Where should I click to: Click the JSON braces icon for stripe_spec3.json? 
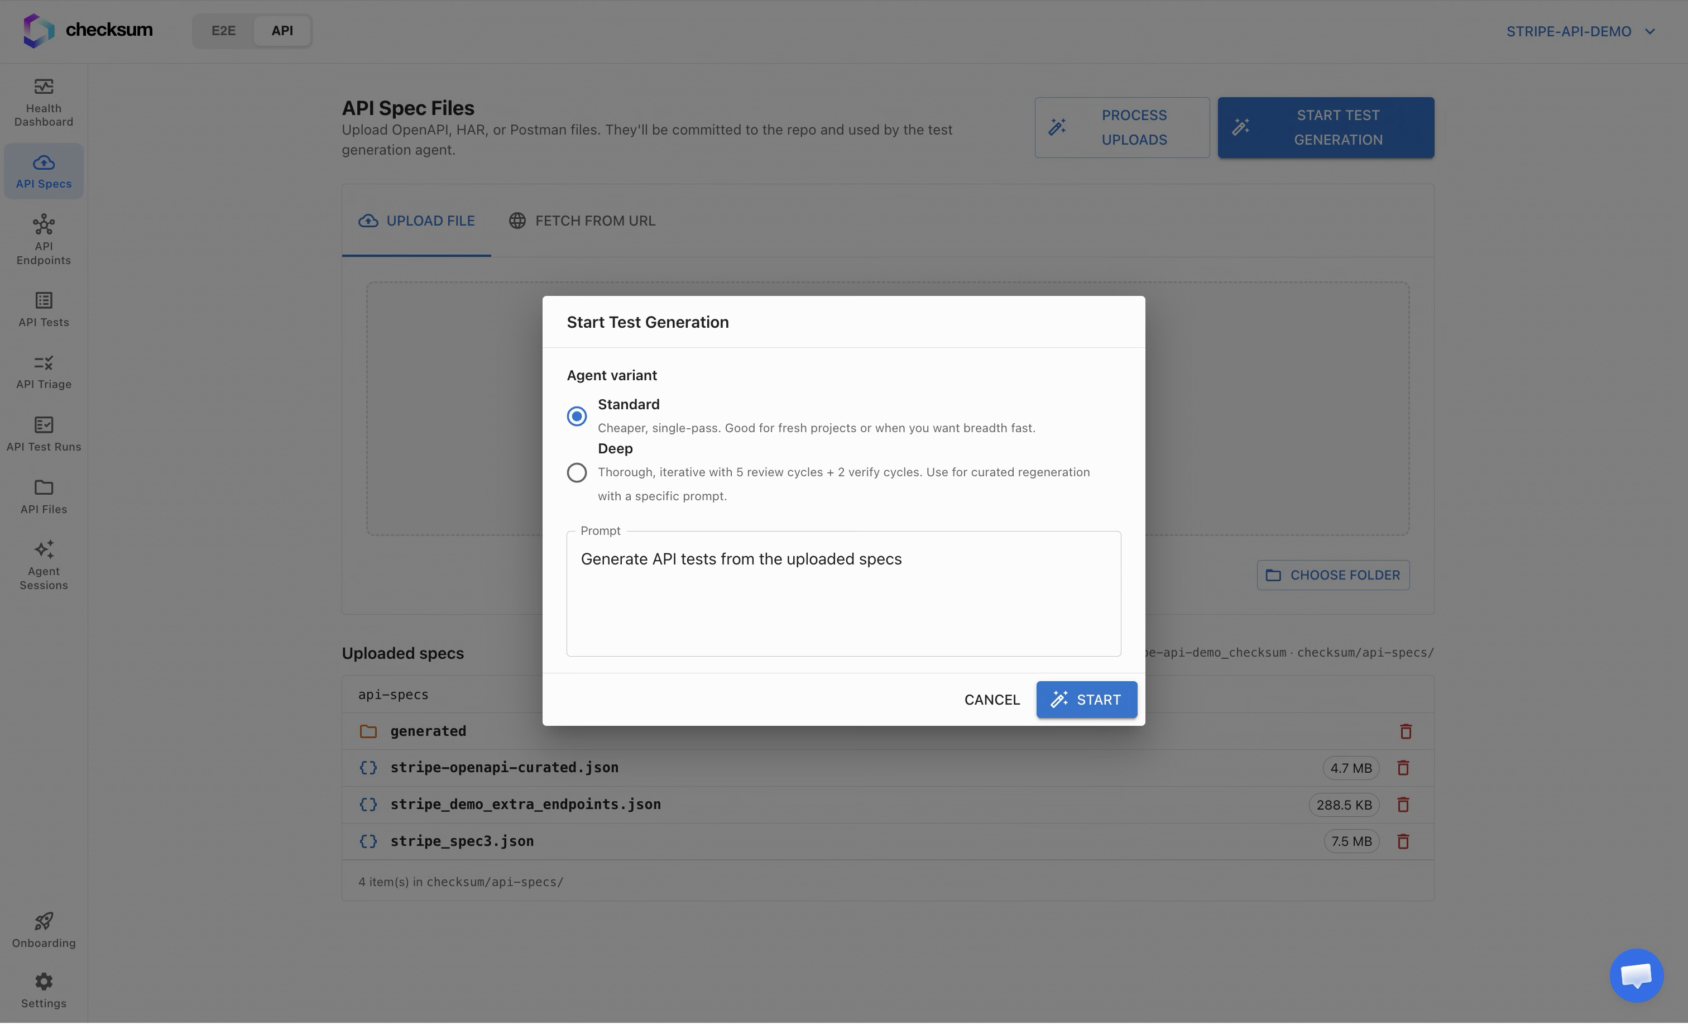click(x=368, y=841)
